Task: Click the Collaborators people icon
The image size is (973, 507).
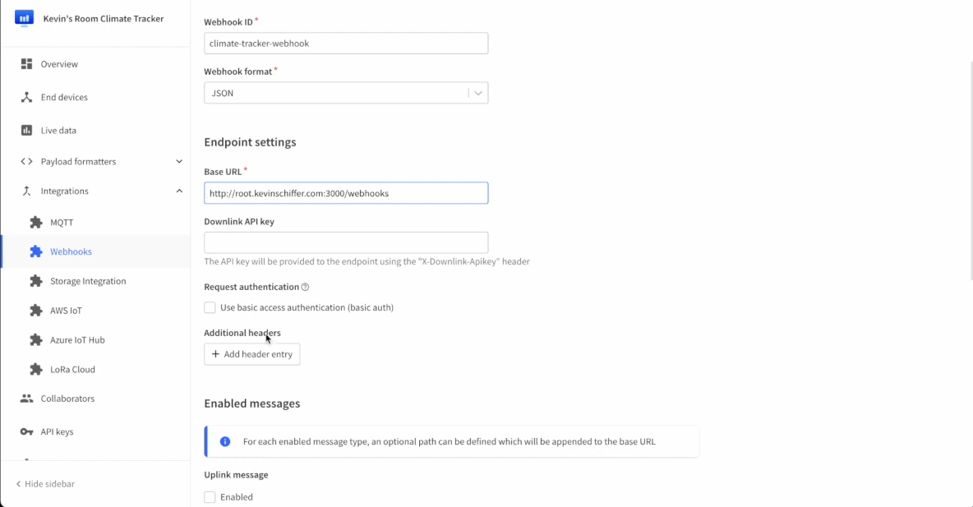Action: click(x=26, y=399)
